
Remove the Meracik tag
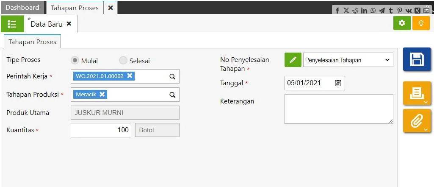coord(102,94)
